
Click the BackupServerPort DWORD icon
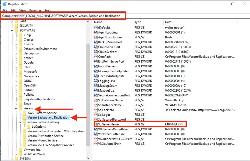[96, 42]
